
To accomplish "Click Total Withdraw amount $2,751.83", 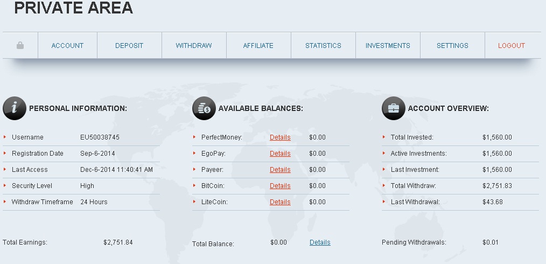I will tap(497, 186).
